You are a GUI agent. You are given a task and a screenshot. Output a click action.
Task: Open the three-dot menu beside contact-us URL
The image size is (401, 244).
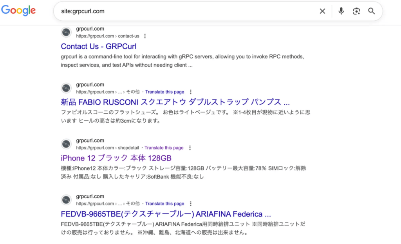pos(145,36)
